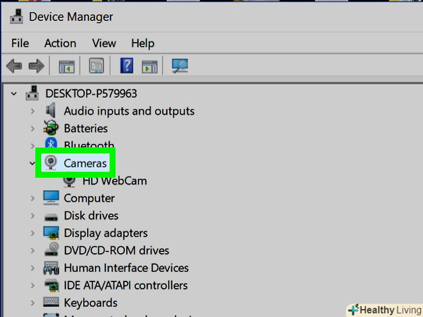Open the Action menu
The height and width of the screenshot is (317, 423).
(x=60, y=43)
